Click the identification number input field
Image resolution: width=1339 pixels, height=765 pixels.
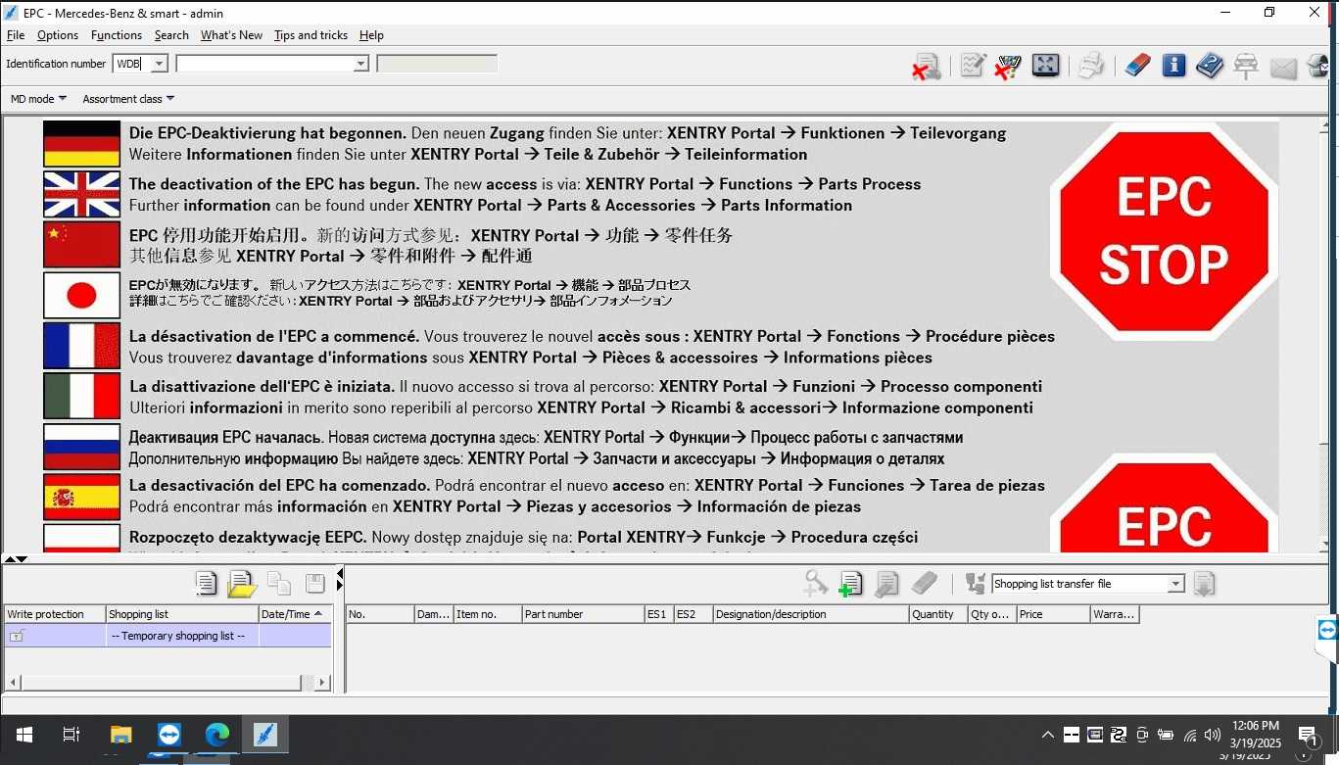point(264,64)
